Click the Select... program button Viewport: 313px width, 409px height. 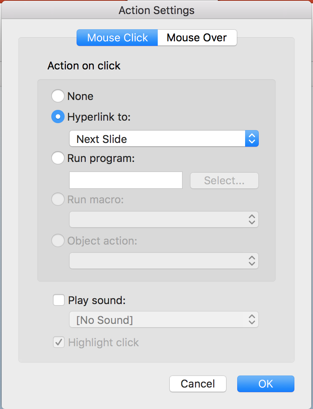pos(224,181)
